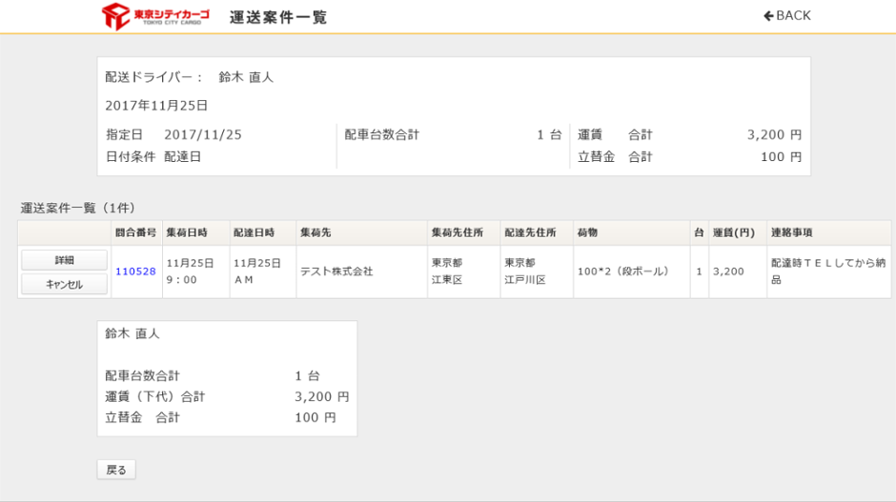Viewport: 896px width, 502px height.
Task: Click the Tokyo City Cargo logo
Action: pos(155,16)
